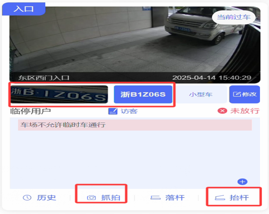
Task: Click the recognized plate 浙B1Z06S button
Action: pos(143,94)
